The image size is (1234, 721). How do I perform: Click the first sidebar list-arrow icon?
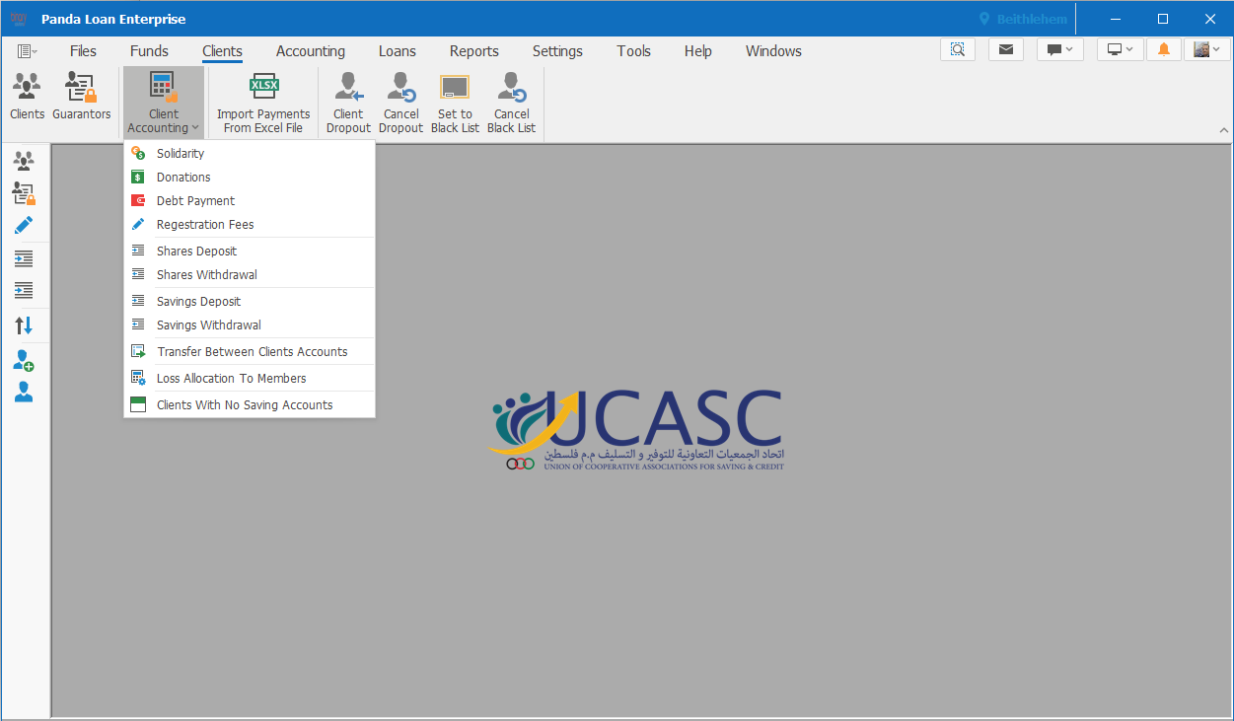24,258
